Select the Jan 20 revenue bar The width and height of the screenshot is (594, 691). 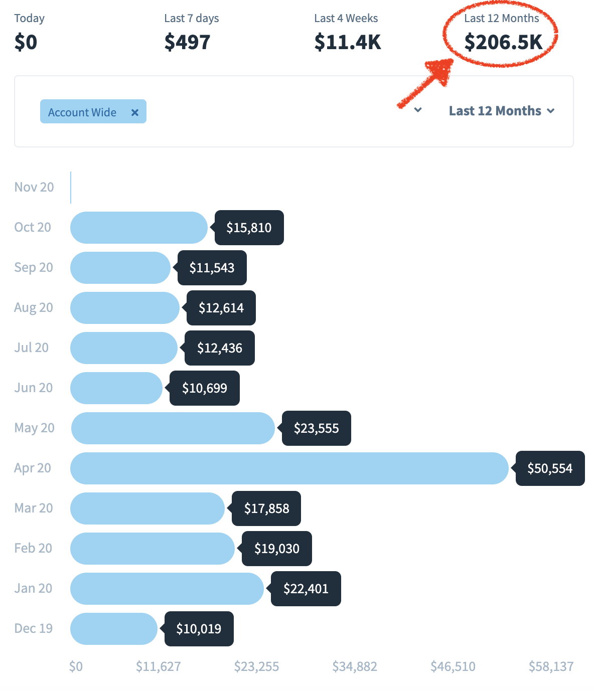[167, 589]
